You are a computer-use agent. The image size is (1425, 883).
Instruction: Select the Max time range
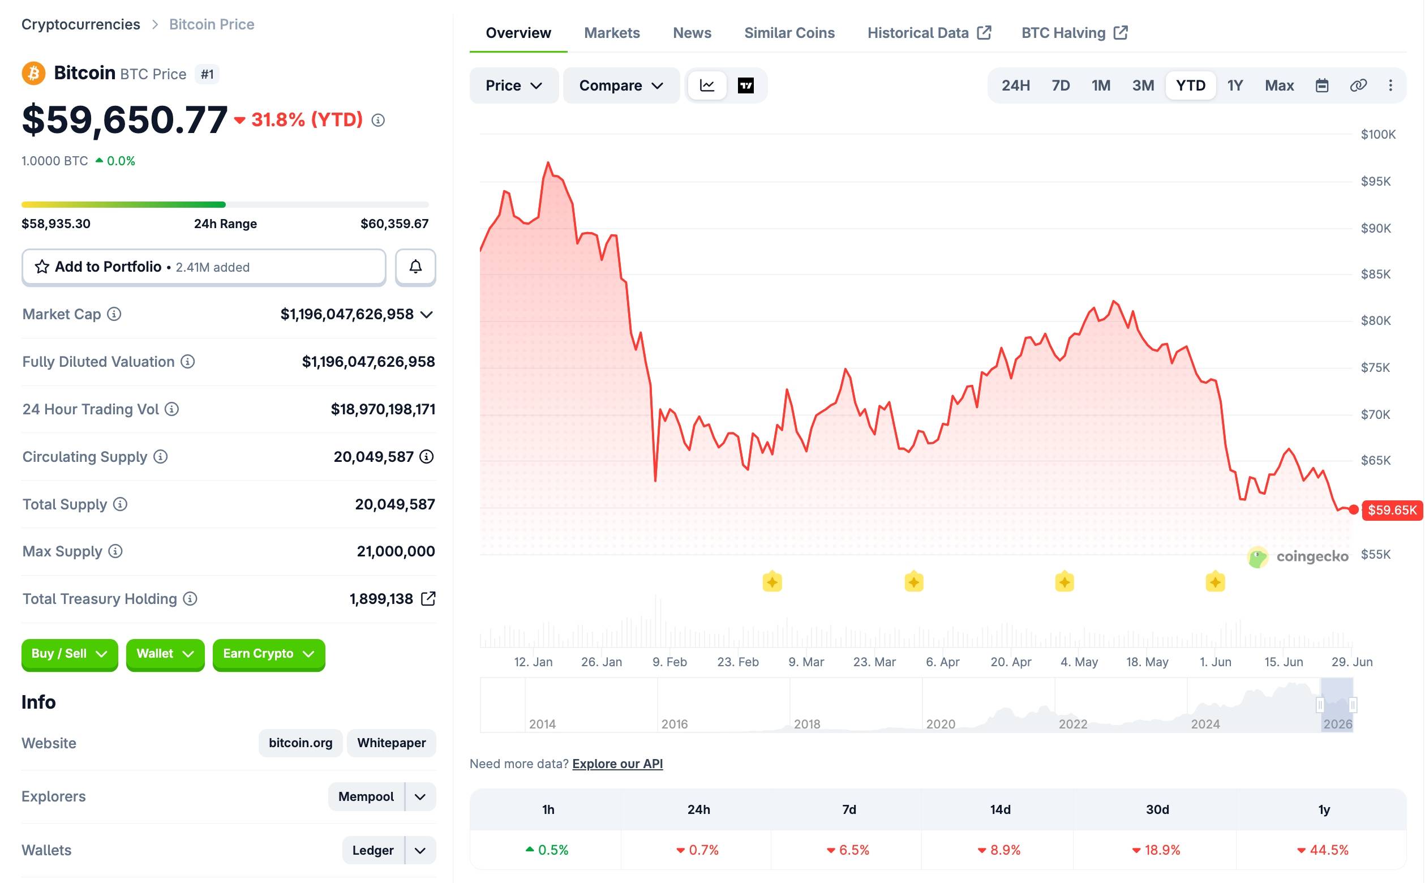tap(1279, 86)
